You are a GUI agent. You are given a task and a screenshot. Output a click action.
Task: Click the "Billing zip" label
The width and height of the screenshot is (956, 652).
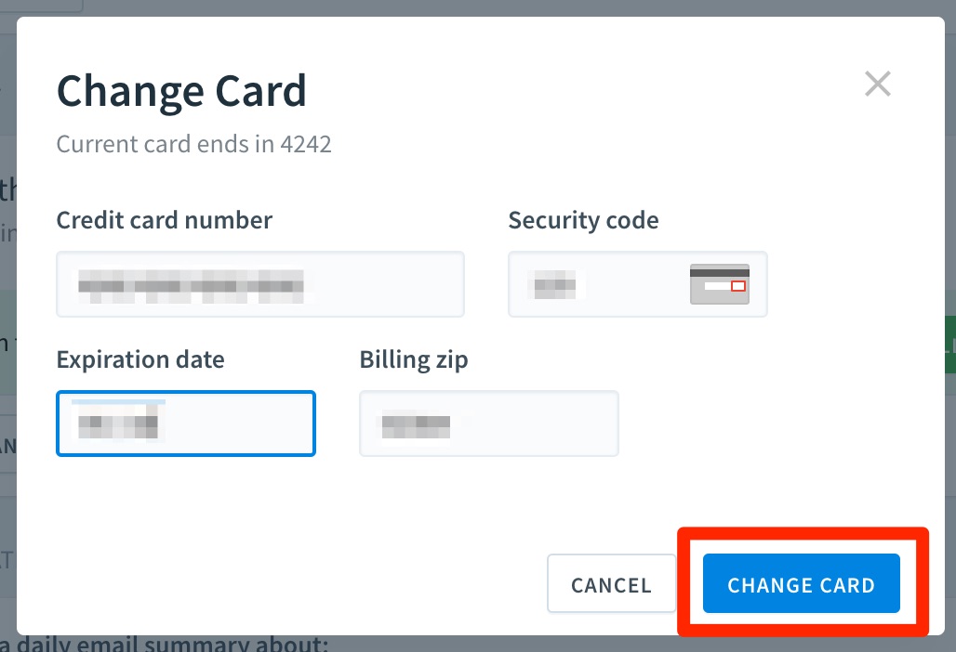point(414,359)
